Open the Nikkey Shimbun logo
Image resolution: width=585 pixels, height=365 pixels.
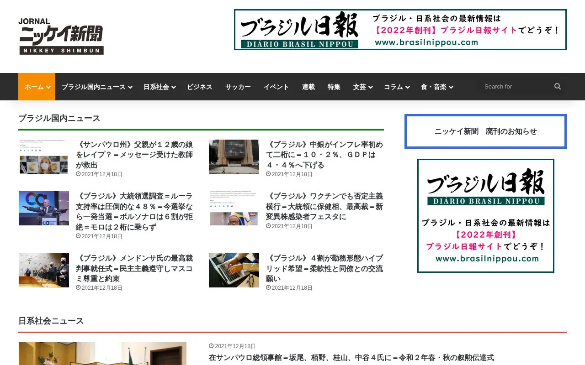(x=61, y=36)
